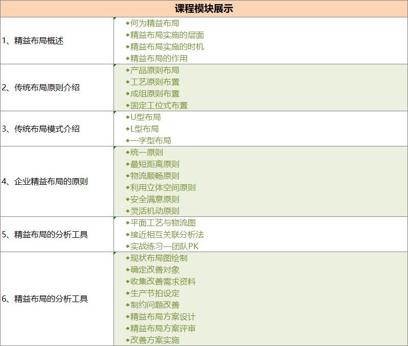Click the 实战练习—团队PK entry
The width and height of the screenshot is (408, 346).
164,246
